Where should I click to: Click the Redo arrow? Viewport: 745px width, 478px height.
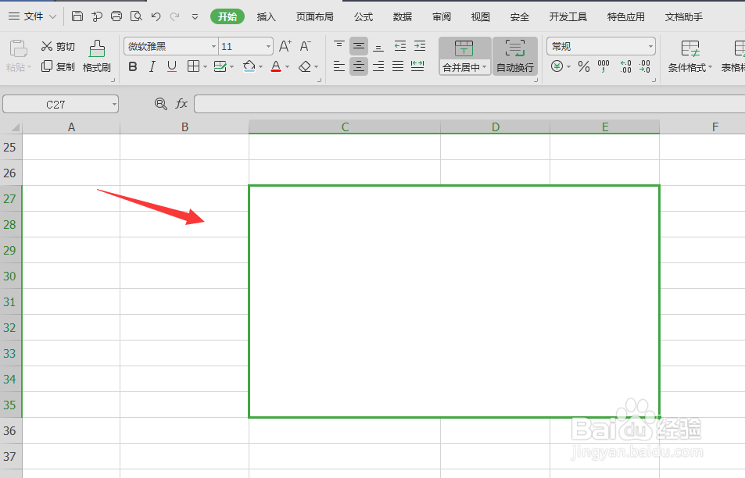click(175, 16)
